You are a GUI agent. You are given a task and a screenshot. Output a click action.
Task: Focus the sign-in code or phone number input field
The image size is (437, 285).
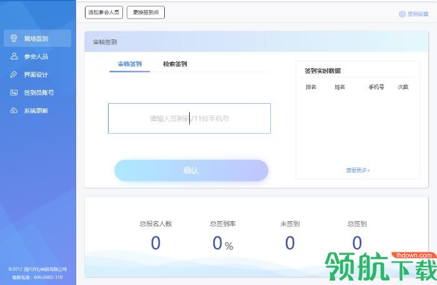(189, 118)
